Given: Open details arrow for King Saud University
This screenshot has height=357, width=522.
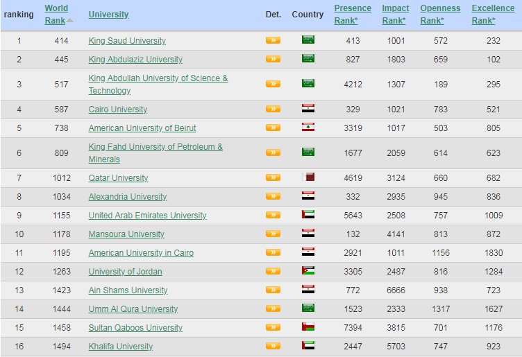Looking at the screenshot, I should coord(273,41).
